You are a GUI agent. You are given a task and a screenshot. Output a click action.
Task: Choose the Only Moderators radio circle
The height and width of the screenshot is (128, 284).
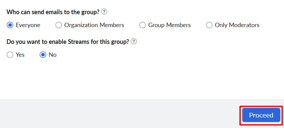(209, 25)
